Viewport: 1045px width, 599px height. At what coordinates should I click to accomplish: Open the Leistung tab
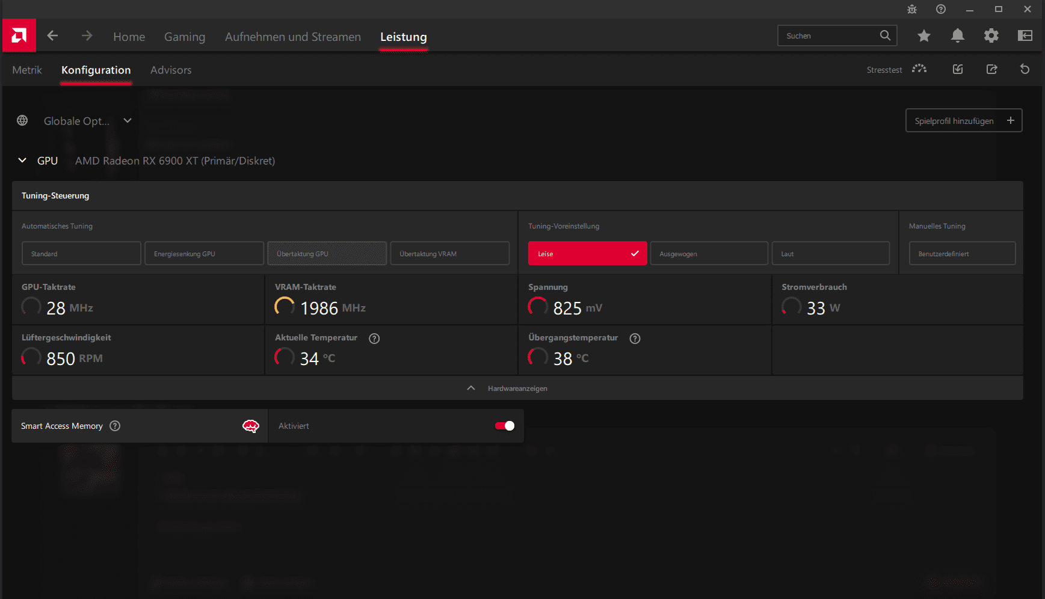coord(404,37)
